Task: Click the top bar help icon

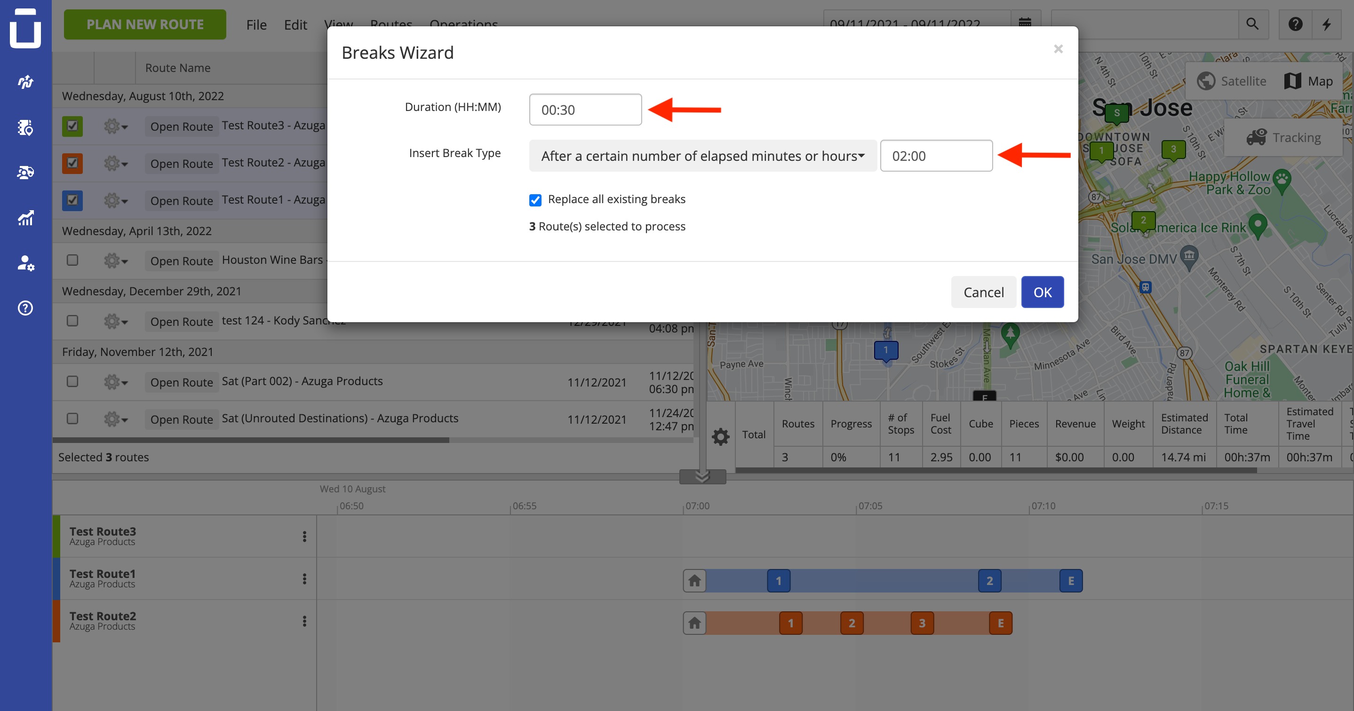Action: tap(1296, 24)
